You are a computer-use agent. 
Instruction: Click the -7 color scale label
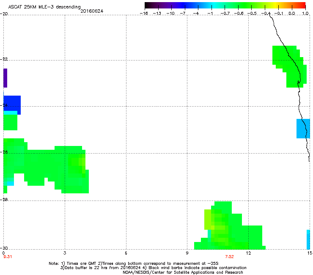[x=183, y=14]
